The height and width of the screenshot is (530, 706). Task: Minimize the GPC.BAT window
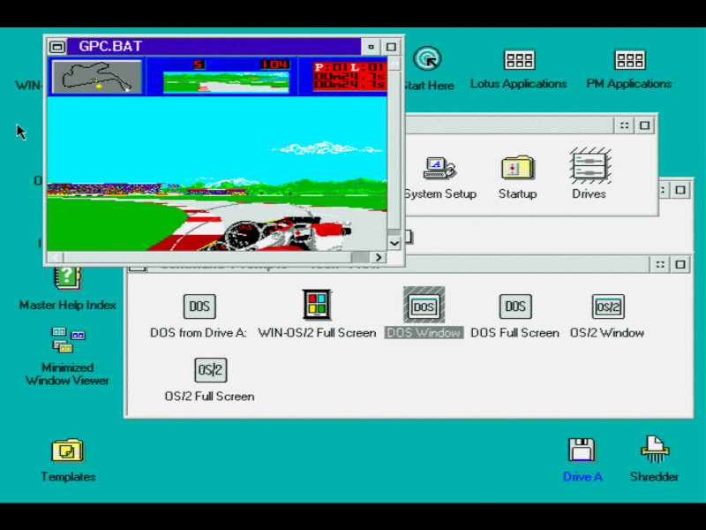pyautogui.click(x=371, y=47)
